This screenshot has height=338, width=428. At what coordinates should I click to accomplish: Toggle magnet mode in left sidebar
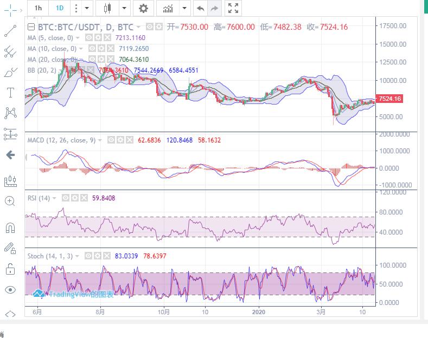coord(10,227)
